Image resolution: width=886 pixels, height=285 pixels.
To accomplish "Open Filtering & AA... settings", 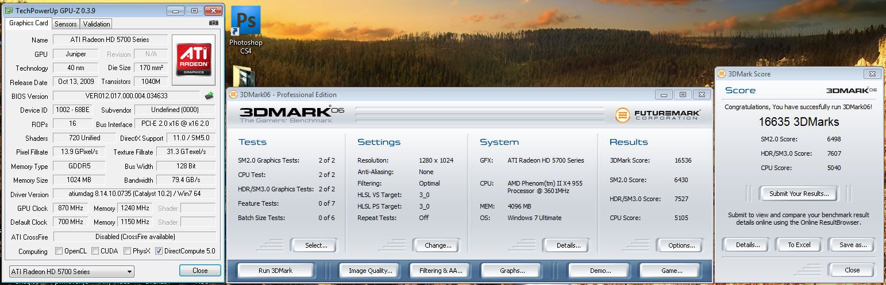I will click(x=440, y=271).
